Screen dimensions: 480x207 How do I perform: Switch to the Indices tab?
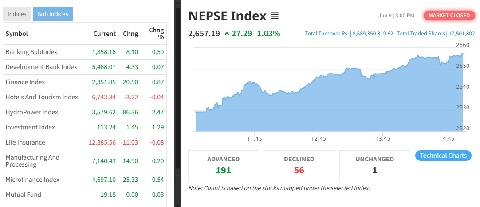pyautogui.click(x=17, y=14)
